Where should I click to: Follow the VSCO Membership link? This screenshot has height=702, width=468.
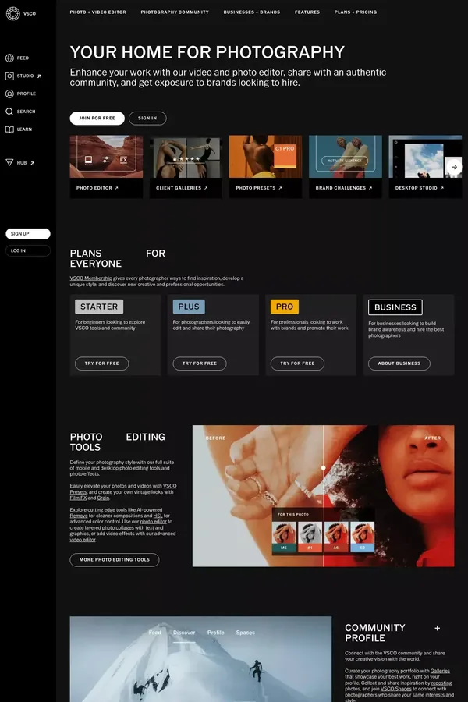pos(91,278)
